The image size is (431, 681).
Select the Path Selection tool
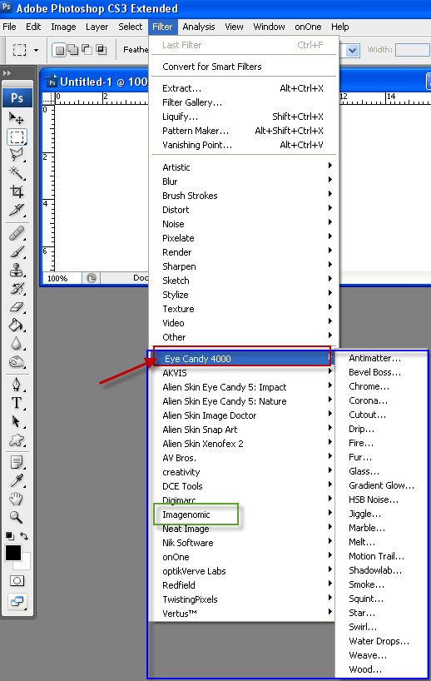coord(17,421)
